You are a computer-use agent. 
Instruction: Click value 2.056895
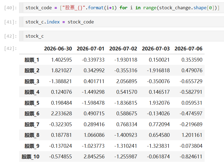pos(126,81)
